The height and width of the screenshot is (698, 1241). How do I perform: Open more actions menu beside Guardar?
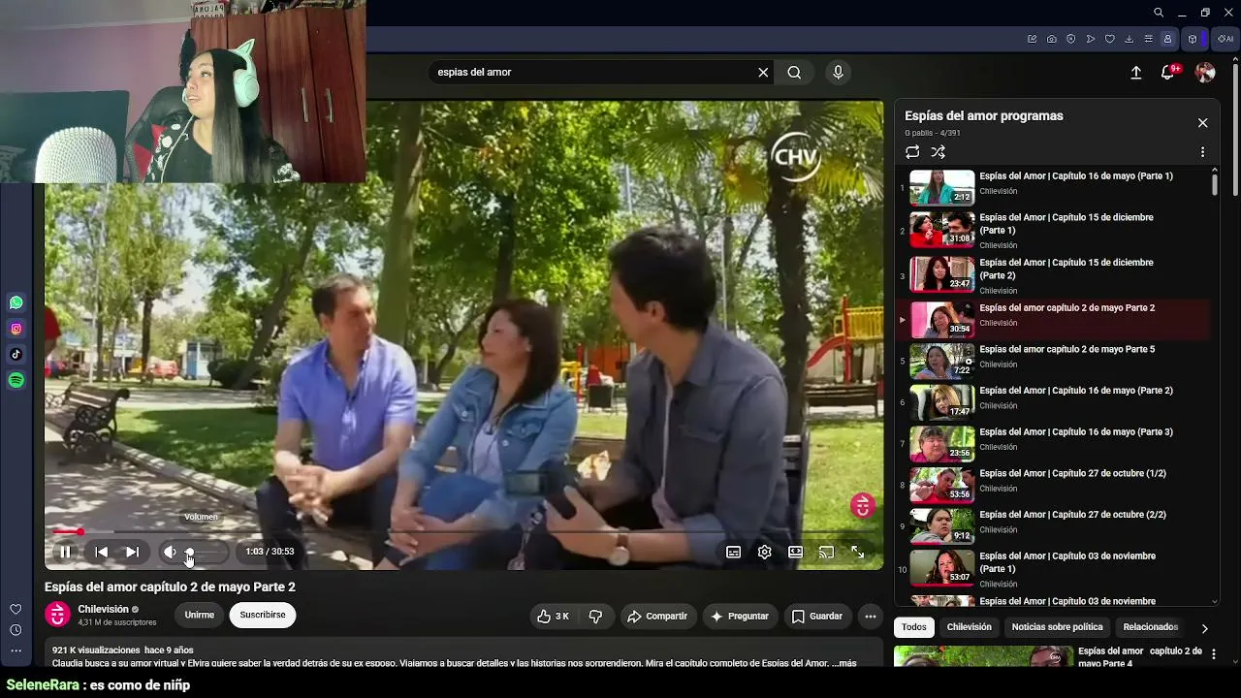pyautogui.click(x=871, y=616)
